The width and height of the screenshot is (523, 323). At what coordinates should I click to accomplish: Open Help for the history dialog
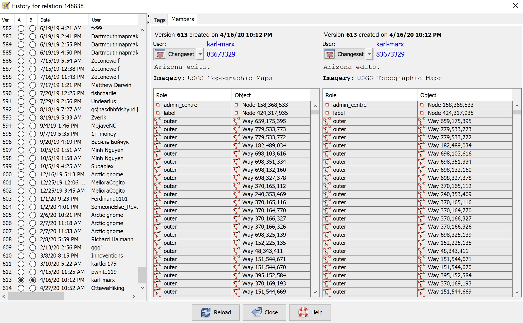tap(310, 312)
